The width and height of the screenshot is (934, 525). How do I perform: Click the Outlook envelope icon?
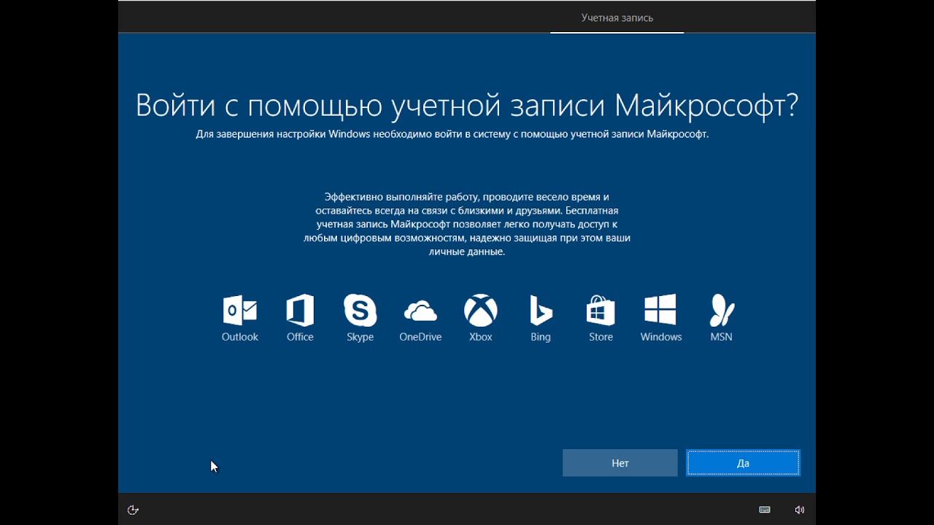coord(240,311)
